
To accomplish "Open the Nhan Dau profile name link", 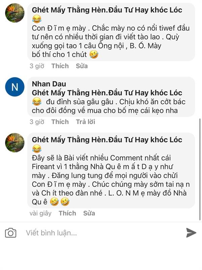I will [x=49, y=84].
